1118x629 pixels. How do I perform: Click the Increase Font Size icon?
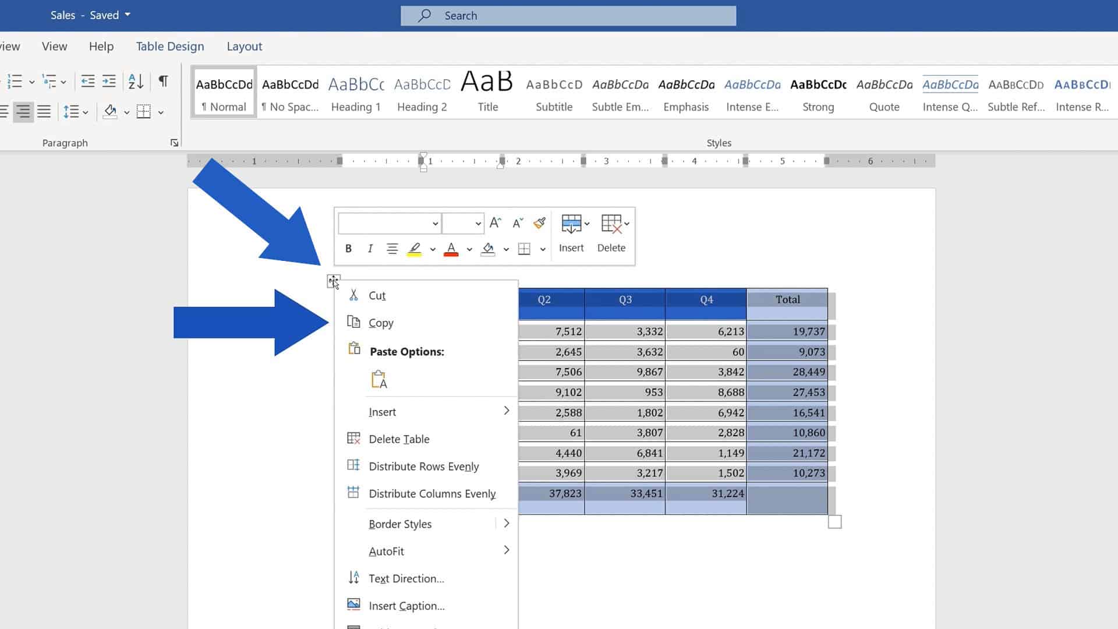[x=495, y=222]
